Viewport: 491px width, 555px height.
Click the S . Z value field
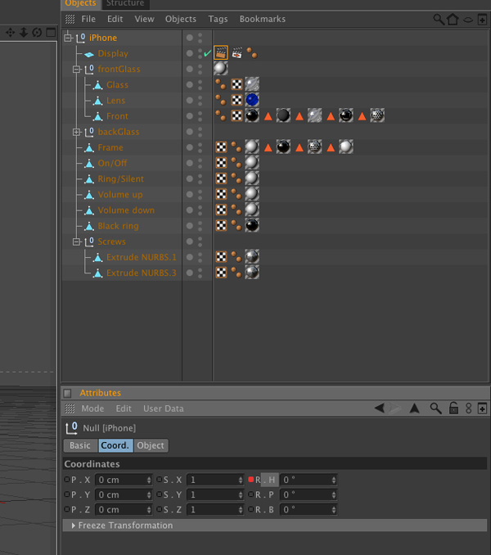coord(215,509)
